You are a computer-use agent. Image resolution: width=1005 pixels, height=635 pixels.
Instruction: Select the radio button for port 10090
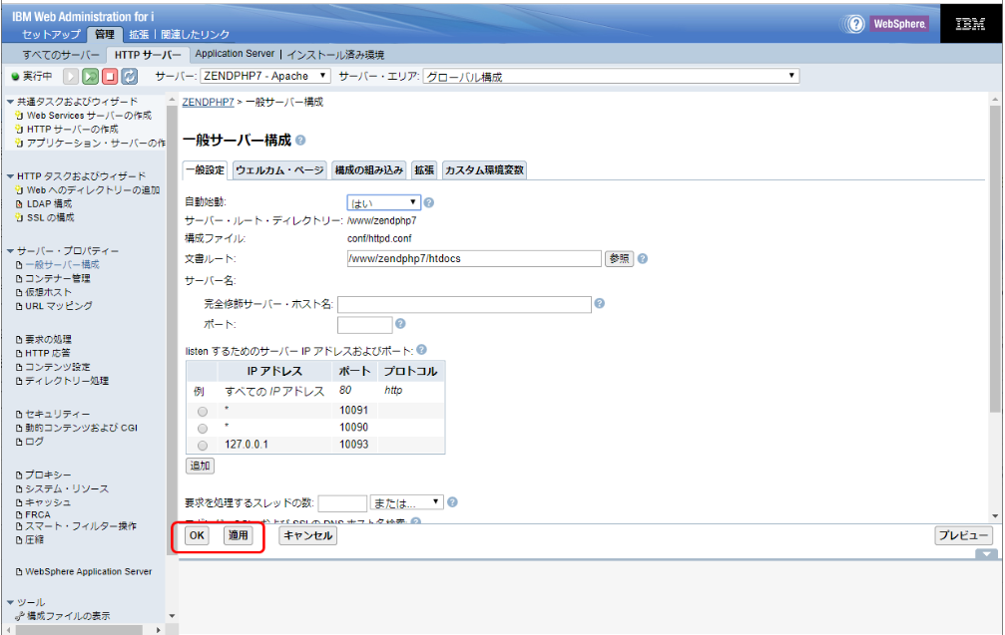[203, 428]
